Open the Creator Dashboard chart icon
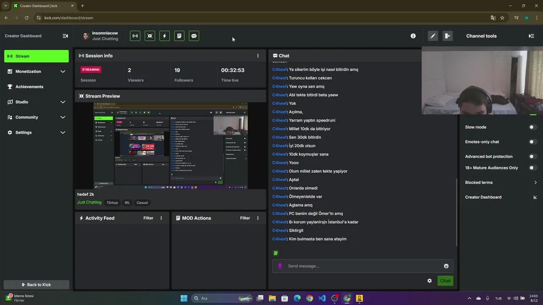 coord(535,197)
